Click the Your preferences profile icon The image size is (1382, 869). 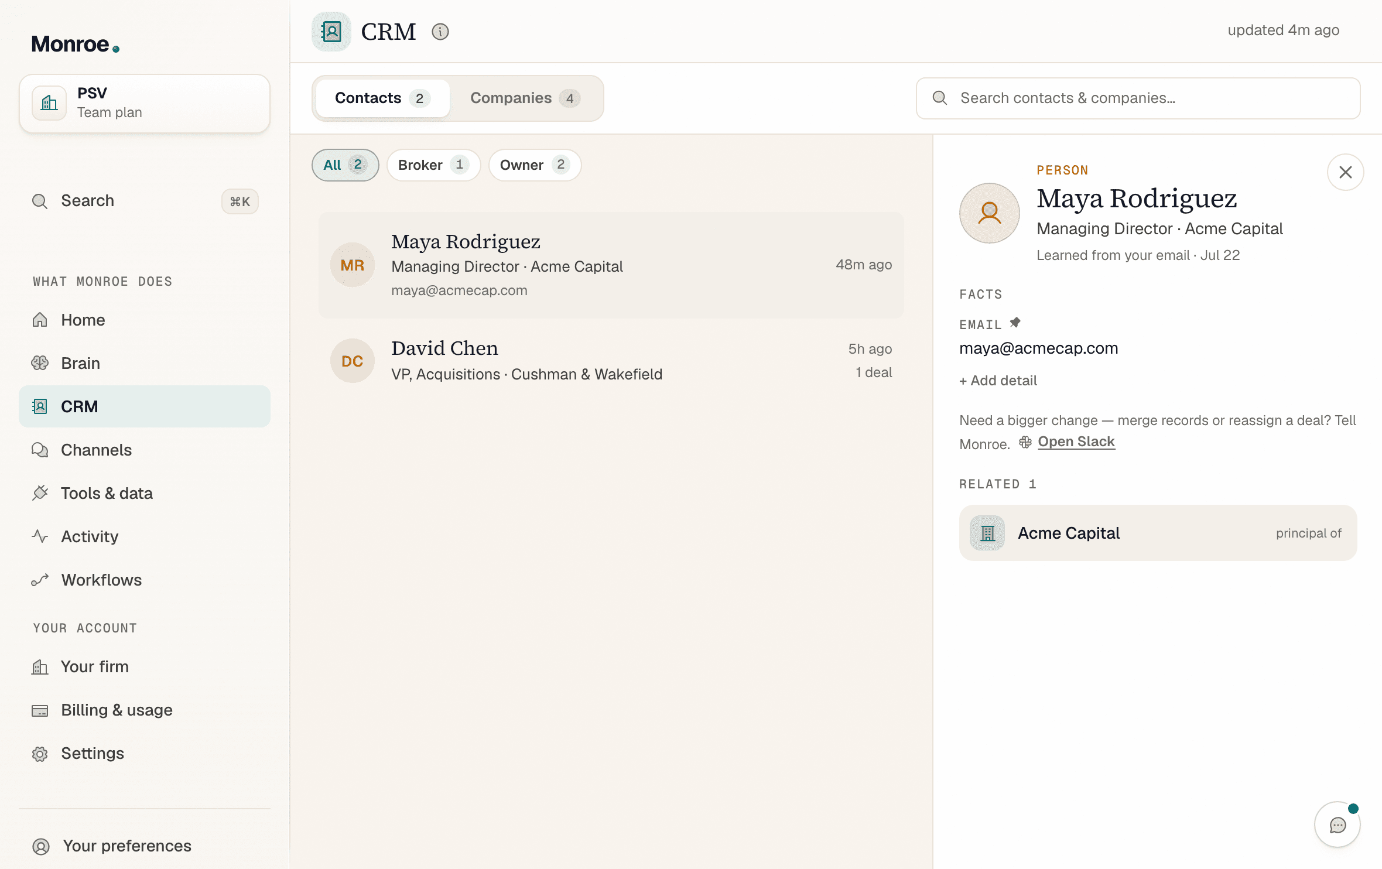coord(41,846)
